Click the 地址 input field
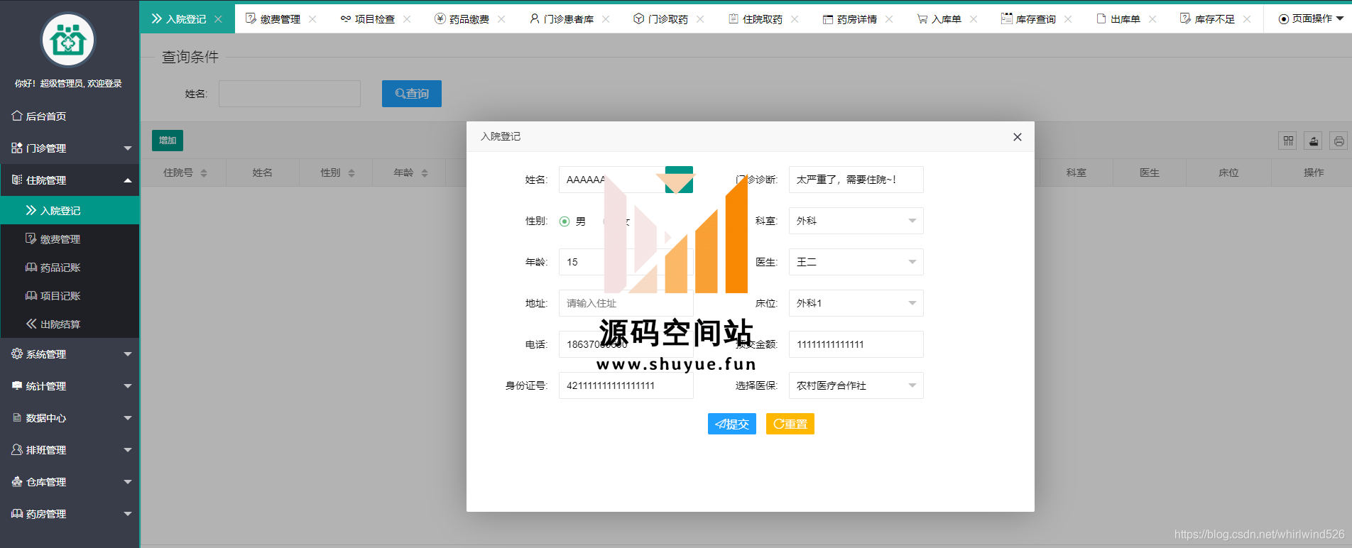The width and height of the screenshot is (1352, 548). coord(626,303)
